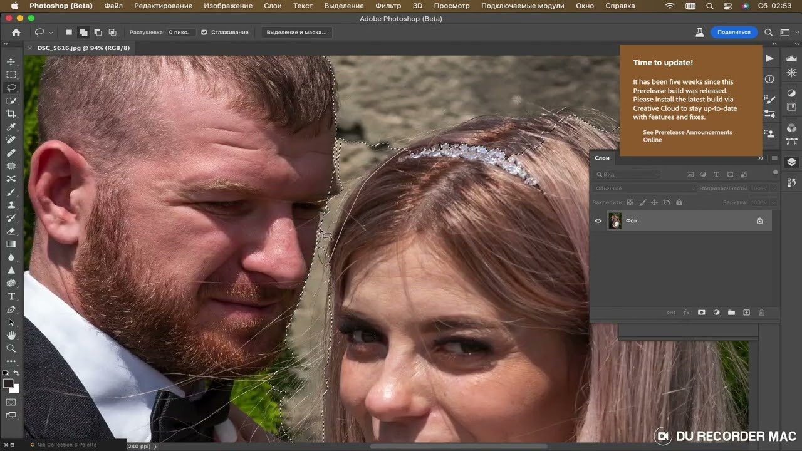
Task: Open the Изображение menu
Action: coord(228,6)
